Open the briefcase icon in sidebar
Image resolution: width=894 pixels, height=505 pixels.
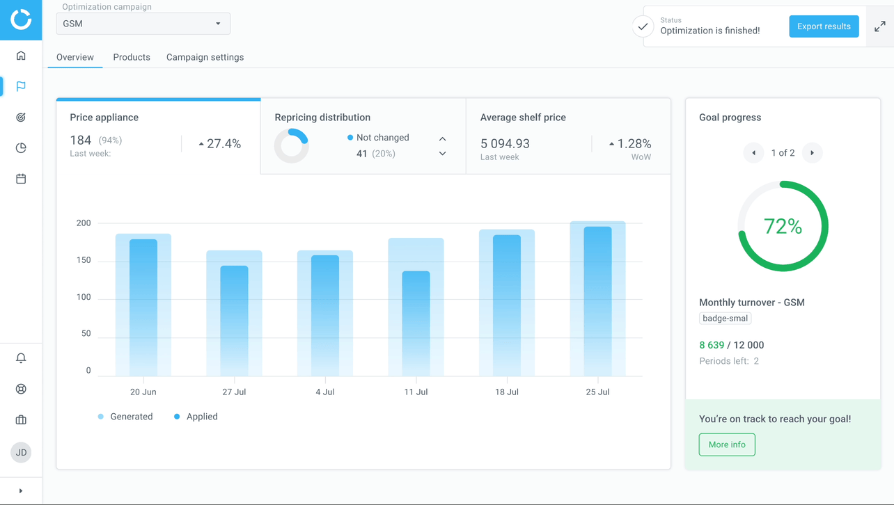pyautogui.click(x=21, y=420)
